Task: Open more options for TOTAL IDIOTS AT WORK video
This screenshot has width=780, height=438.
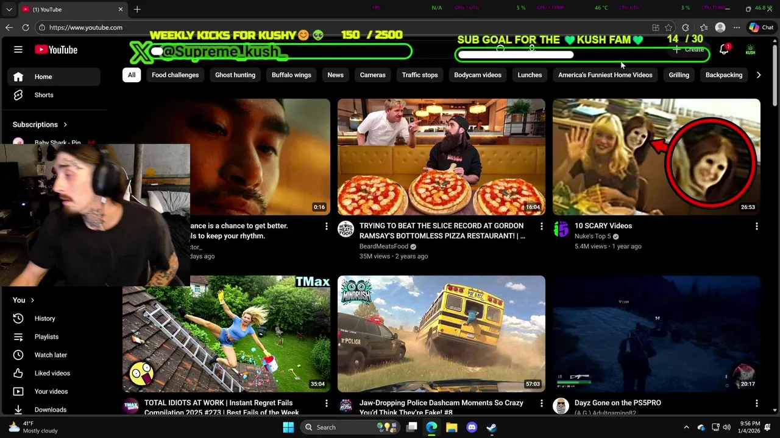Action: [x=326, y=403]
